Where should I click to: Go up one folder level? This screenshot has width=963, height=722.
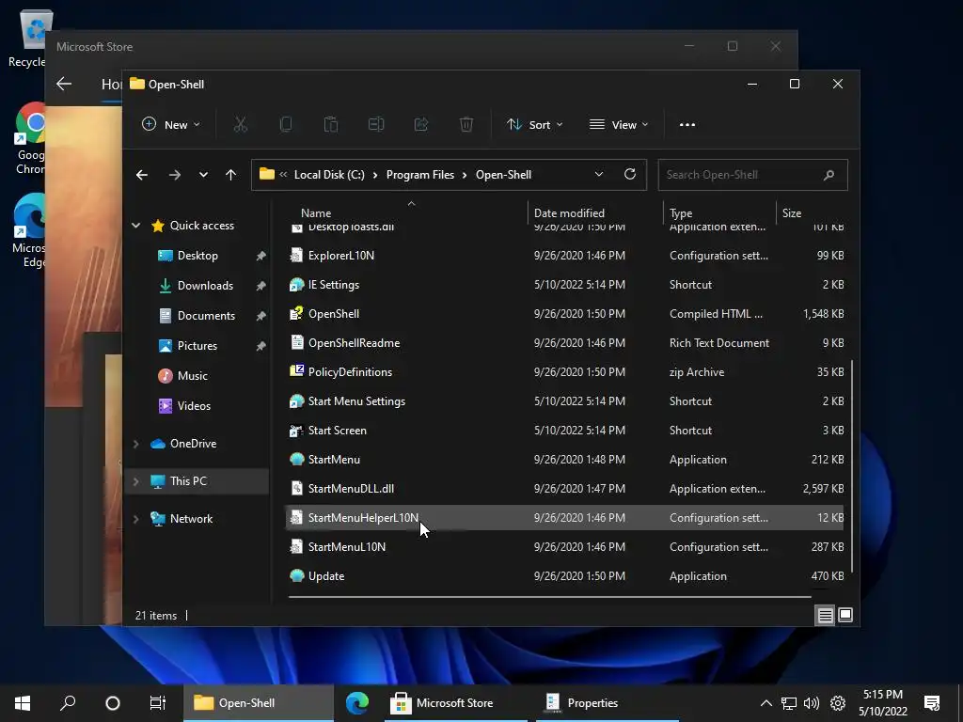(231, 175)
